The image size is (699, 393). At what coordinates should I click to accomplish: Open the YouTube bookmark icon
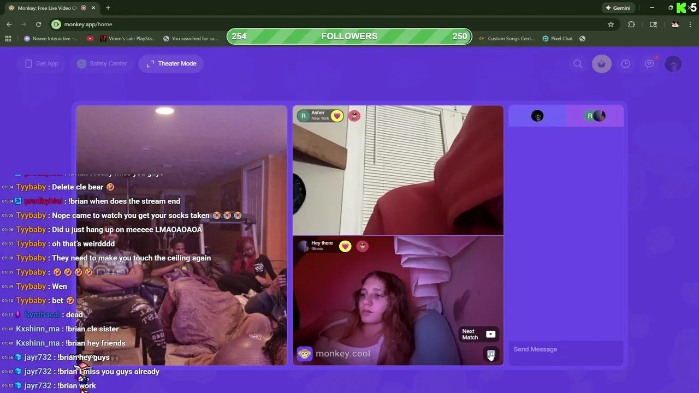[90, 38]
